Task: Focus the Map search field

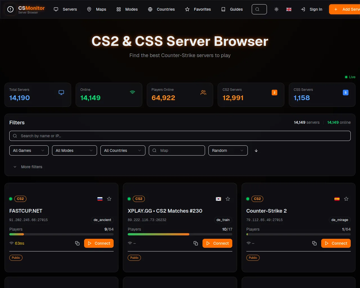Action: pos(177,150)
